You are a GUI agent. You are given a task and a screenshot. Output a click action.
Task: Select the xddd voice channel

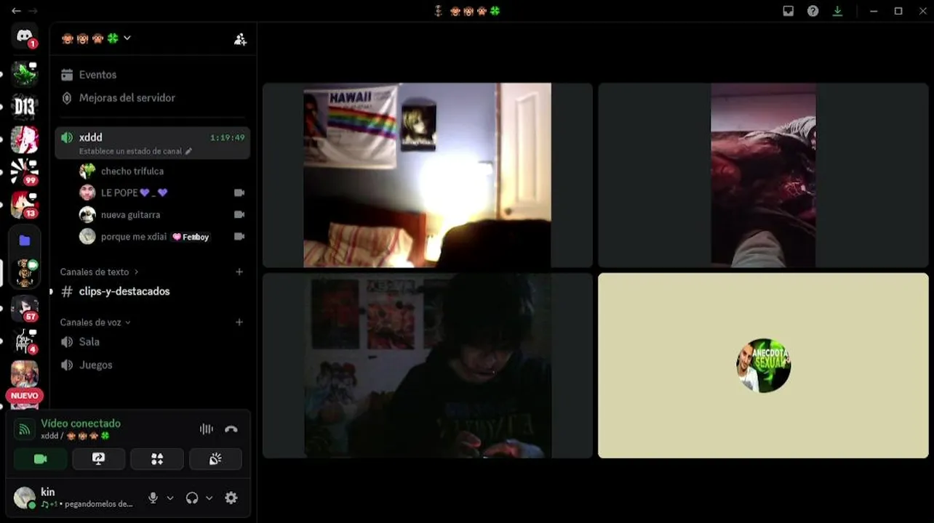152,142
